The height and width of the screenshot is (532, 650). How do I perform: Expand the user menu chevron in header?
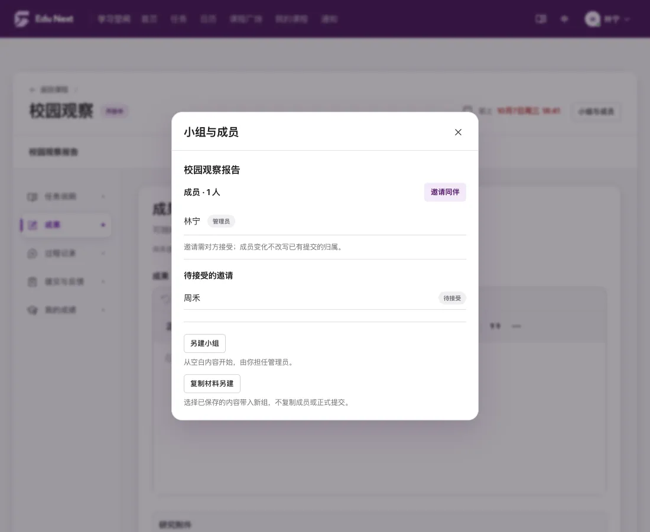coord(627,20)
